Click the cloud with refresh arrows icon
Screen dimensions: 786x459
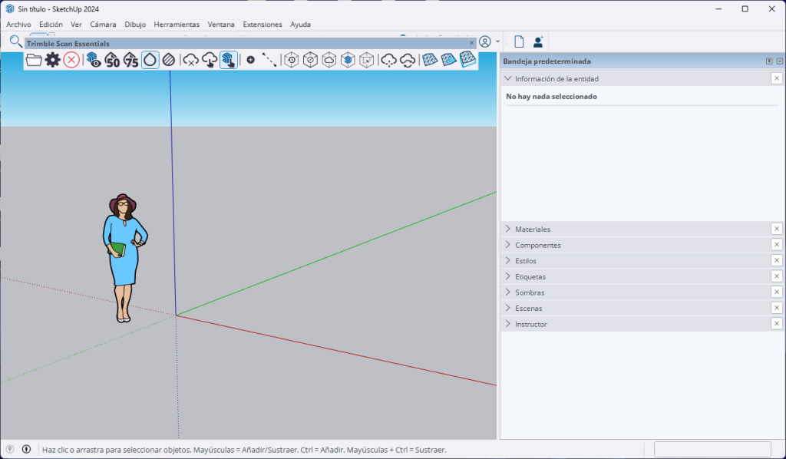point(408,60)
